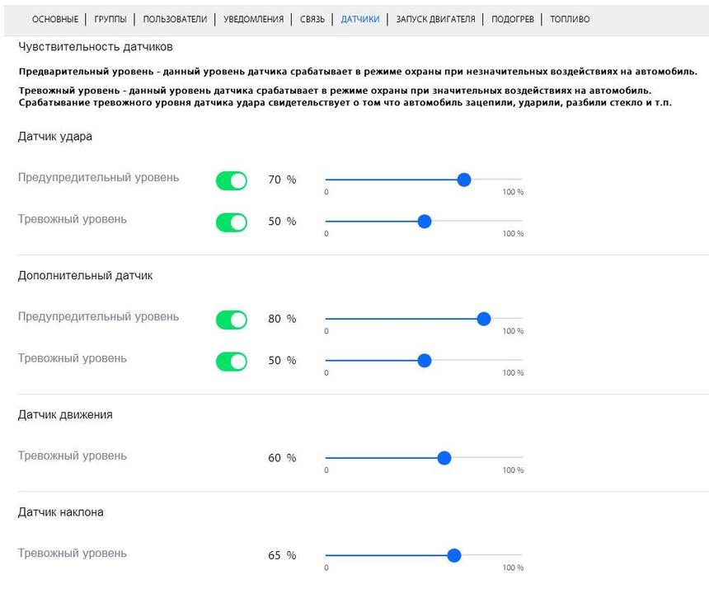Click shock sensor alarm slider handle at 50%
Viewport: 709px width, 598px height.
[x=425, y=221]
